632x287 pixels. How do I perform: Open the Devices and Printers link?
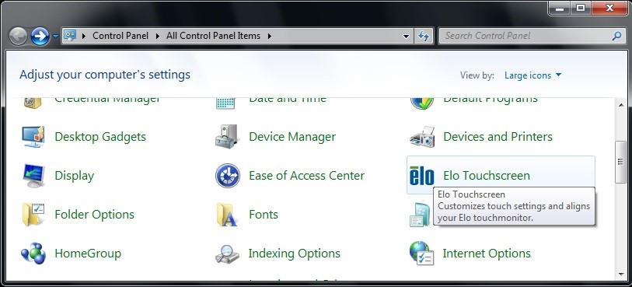click(x=498, y=137)
